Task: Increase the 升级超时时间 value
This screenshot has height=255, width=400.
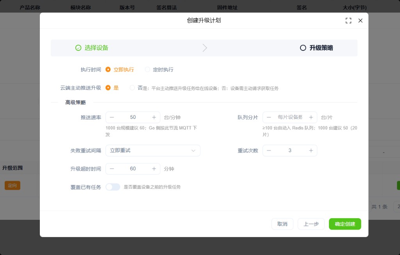Action: (154, 169)
